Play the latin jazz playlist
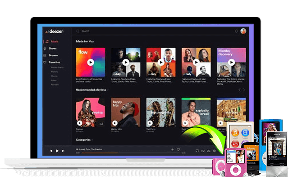This screenshot has width=293, height=180. click(220, 123)
